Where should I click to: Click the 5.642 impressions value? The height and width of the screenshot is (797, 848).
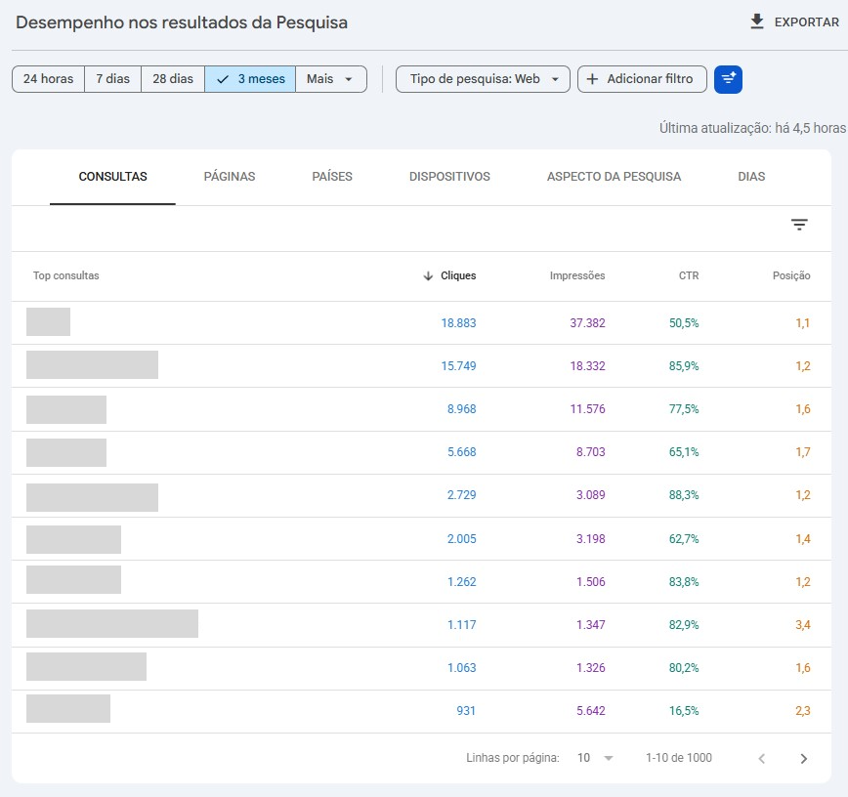(590, 710)
